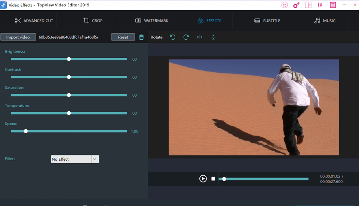Play the video preview
Viewport: 359px width, 206px height.
(203, 179)
